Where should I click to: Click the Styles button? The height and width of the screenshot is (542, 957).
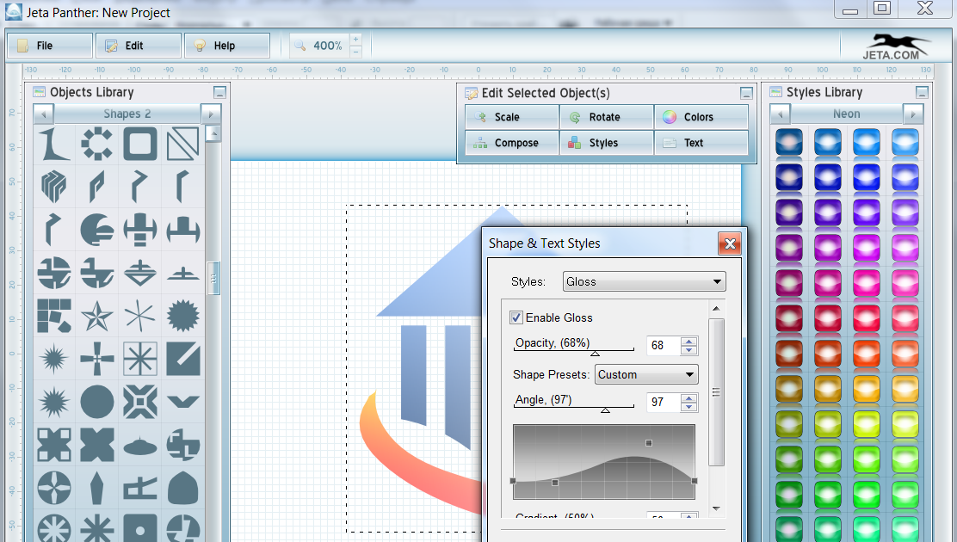coord(607,143)
